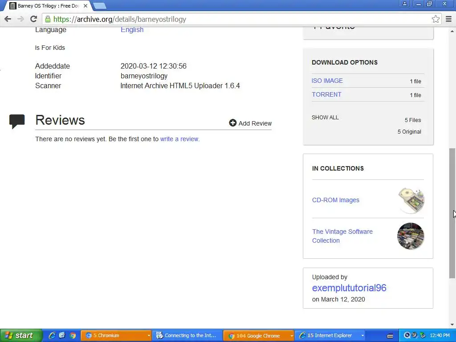
Task: Launch Internet Explorer from quick launch
Action: [52, 335]
